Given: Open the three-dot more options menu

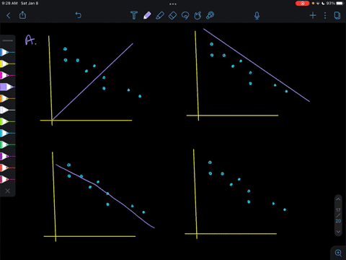Looking at the screenshot, I should pyautogui.click(x=325, y=16).
